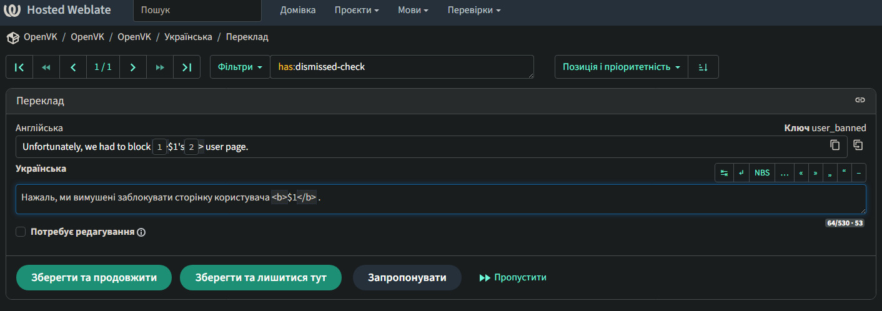Insert the en dash character

tap(859, 173)
